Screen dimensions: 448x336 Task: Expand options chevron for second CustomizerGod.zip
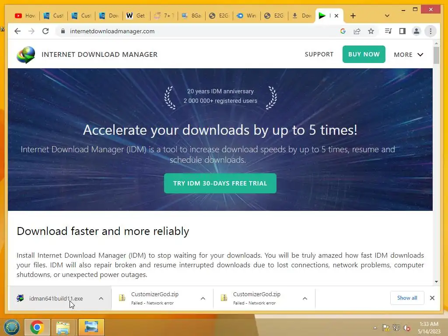[305, 298]
